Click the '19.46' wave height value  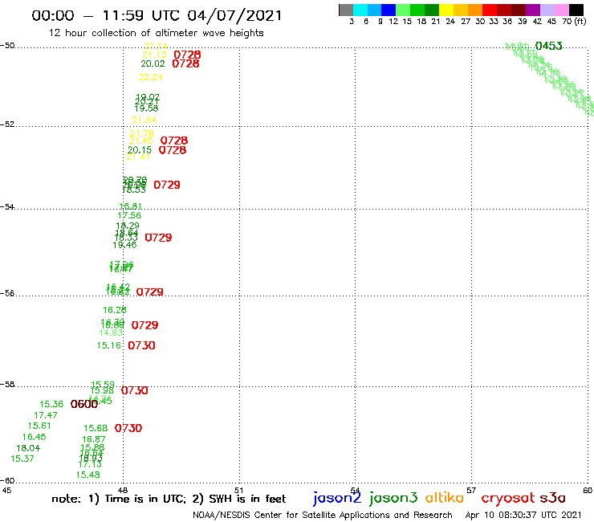click(x=124, y=245)
